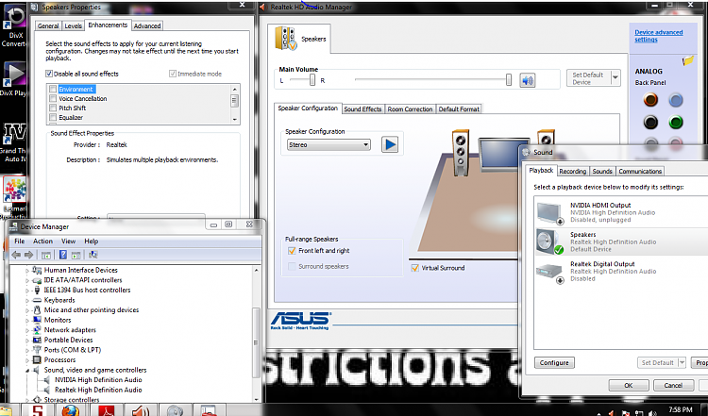The height and width of the screenshot is (416, 708).
Task: Click Configure button in Sound window
Action: [554, 363]
